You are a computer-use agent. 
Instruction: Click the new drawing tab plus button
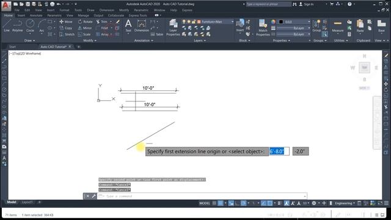coord(79,46)
